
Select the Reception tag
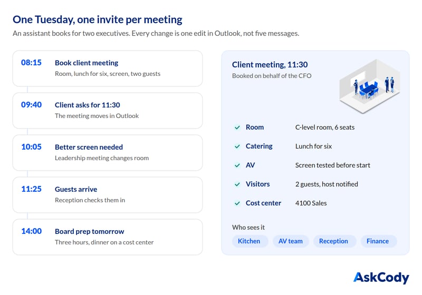334,241
